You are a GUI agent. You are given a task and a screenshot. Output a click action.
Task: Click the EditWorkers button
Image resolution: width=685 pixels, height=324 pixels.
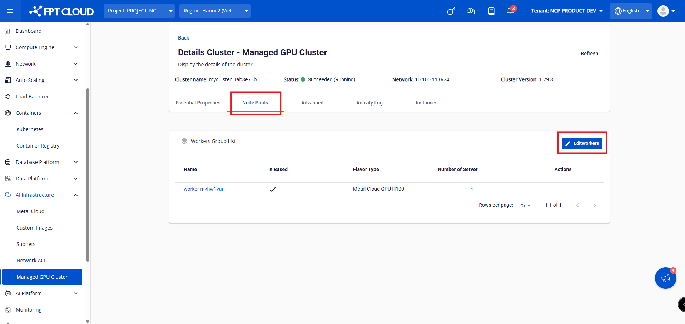click(582, 143)
